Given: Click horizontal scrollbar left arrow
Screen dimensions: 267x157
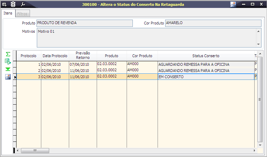Looking at the screenshot, I should coord(17,150).
